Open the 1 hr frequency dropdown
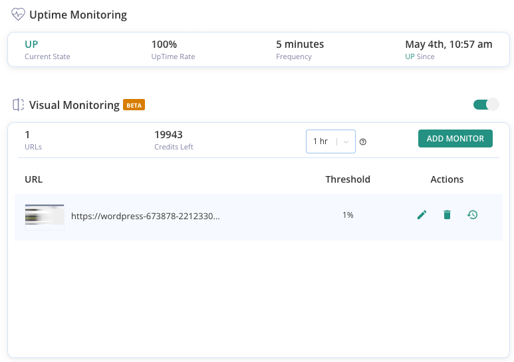Image resolution: width=514 pixels, height=362 pixels. 330,141
